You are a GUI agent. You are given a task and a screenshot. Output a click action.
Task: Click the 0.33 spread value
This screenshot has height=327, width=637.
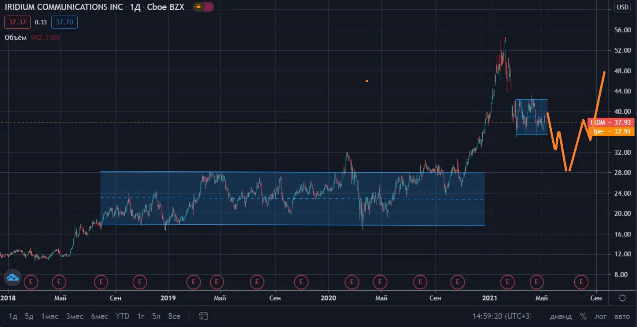(x=41, y=22)
